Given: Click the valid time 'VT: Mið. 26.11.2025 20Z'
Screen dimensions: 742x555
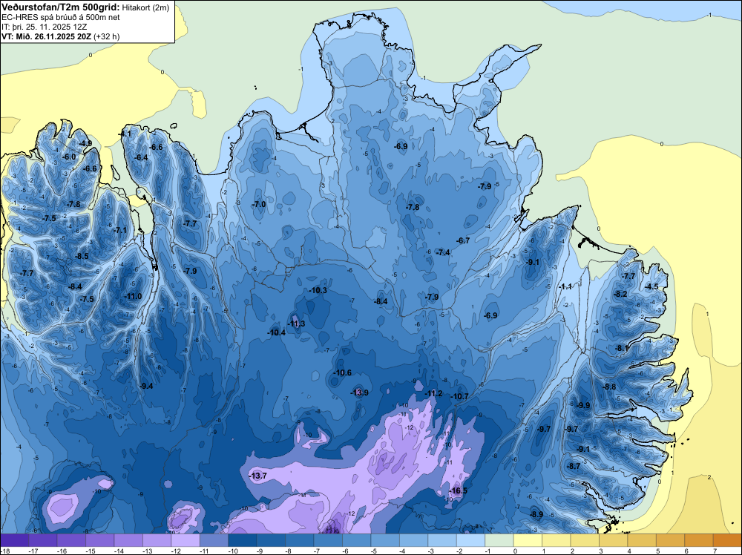Looking at the screenshot, I should click(x=47, y=36).
